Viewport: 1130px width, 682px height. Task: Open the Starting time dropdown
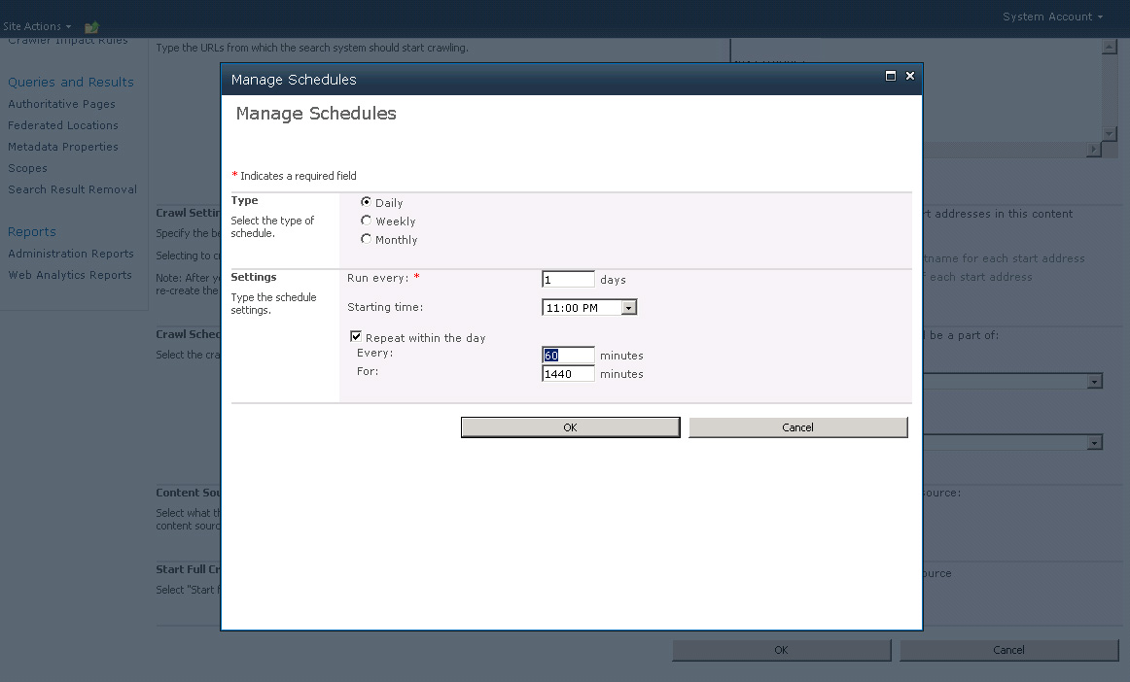(x=629, y=308)
